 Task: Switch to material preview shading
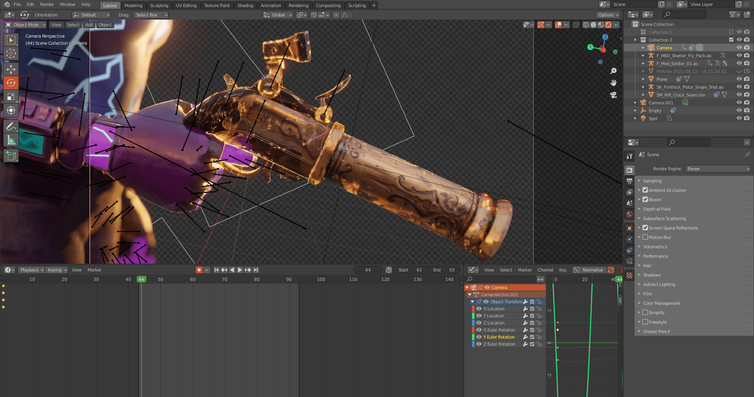tap(601, 25)
